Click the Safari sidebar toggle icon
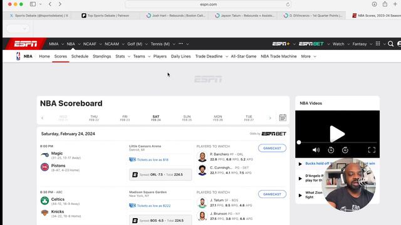This screenshot has width=401, height=225. click(x=33, y=4)
